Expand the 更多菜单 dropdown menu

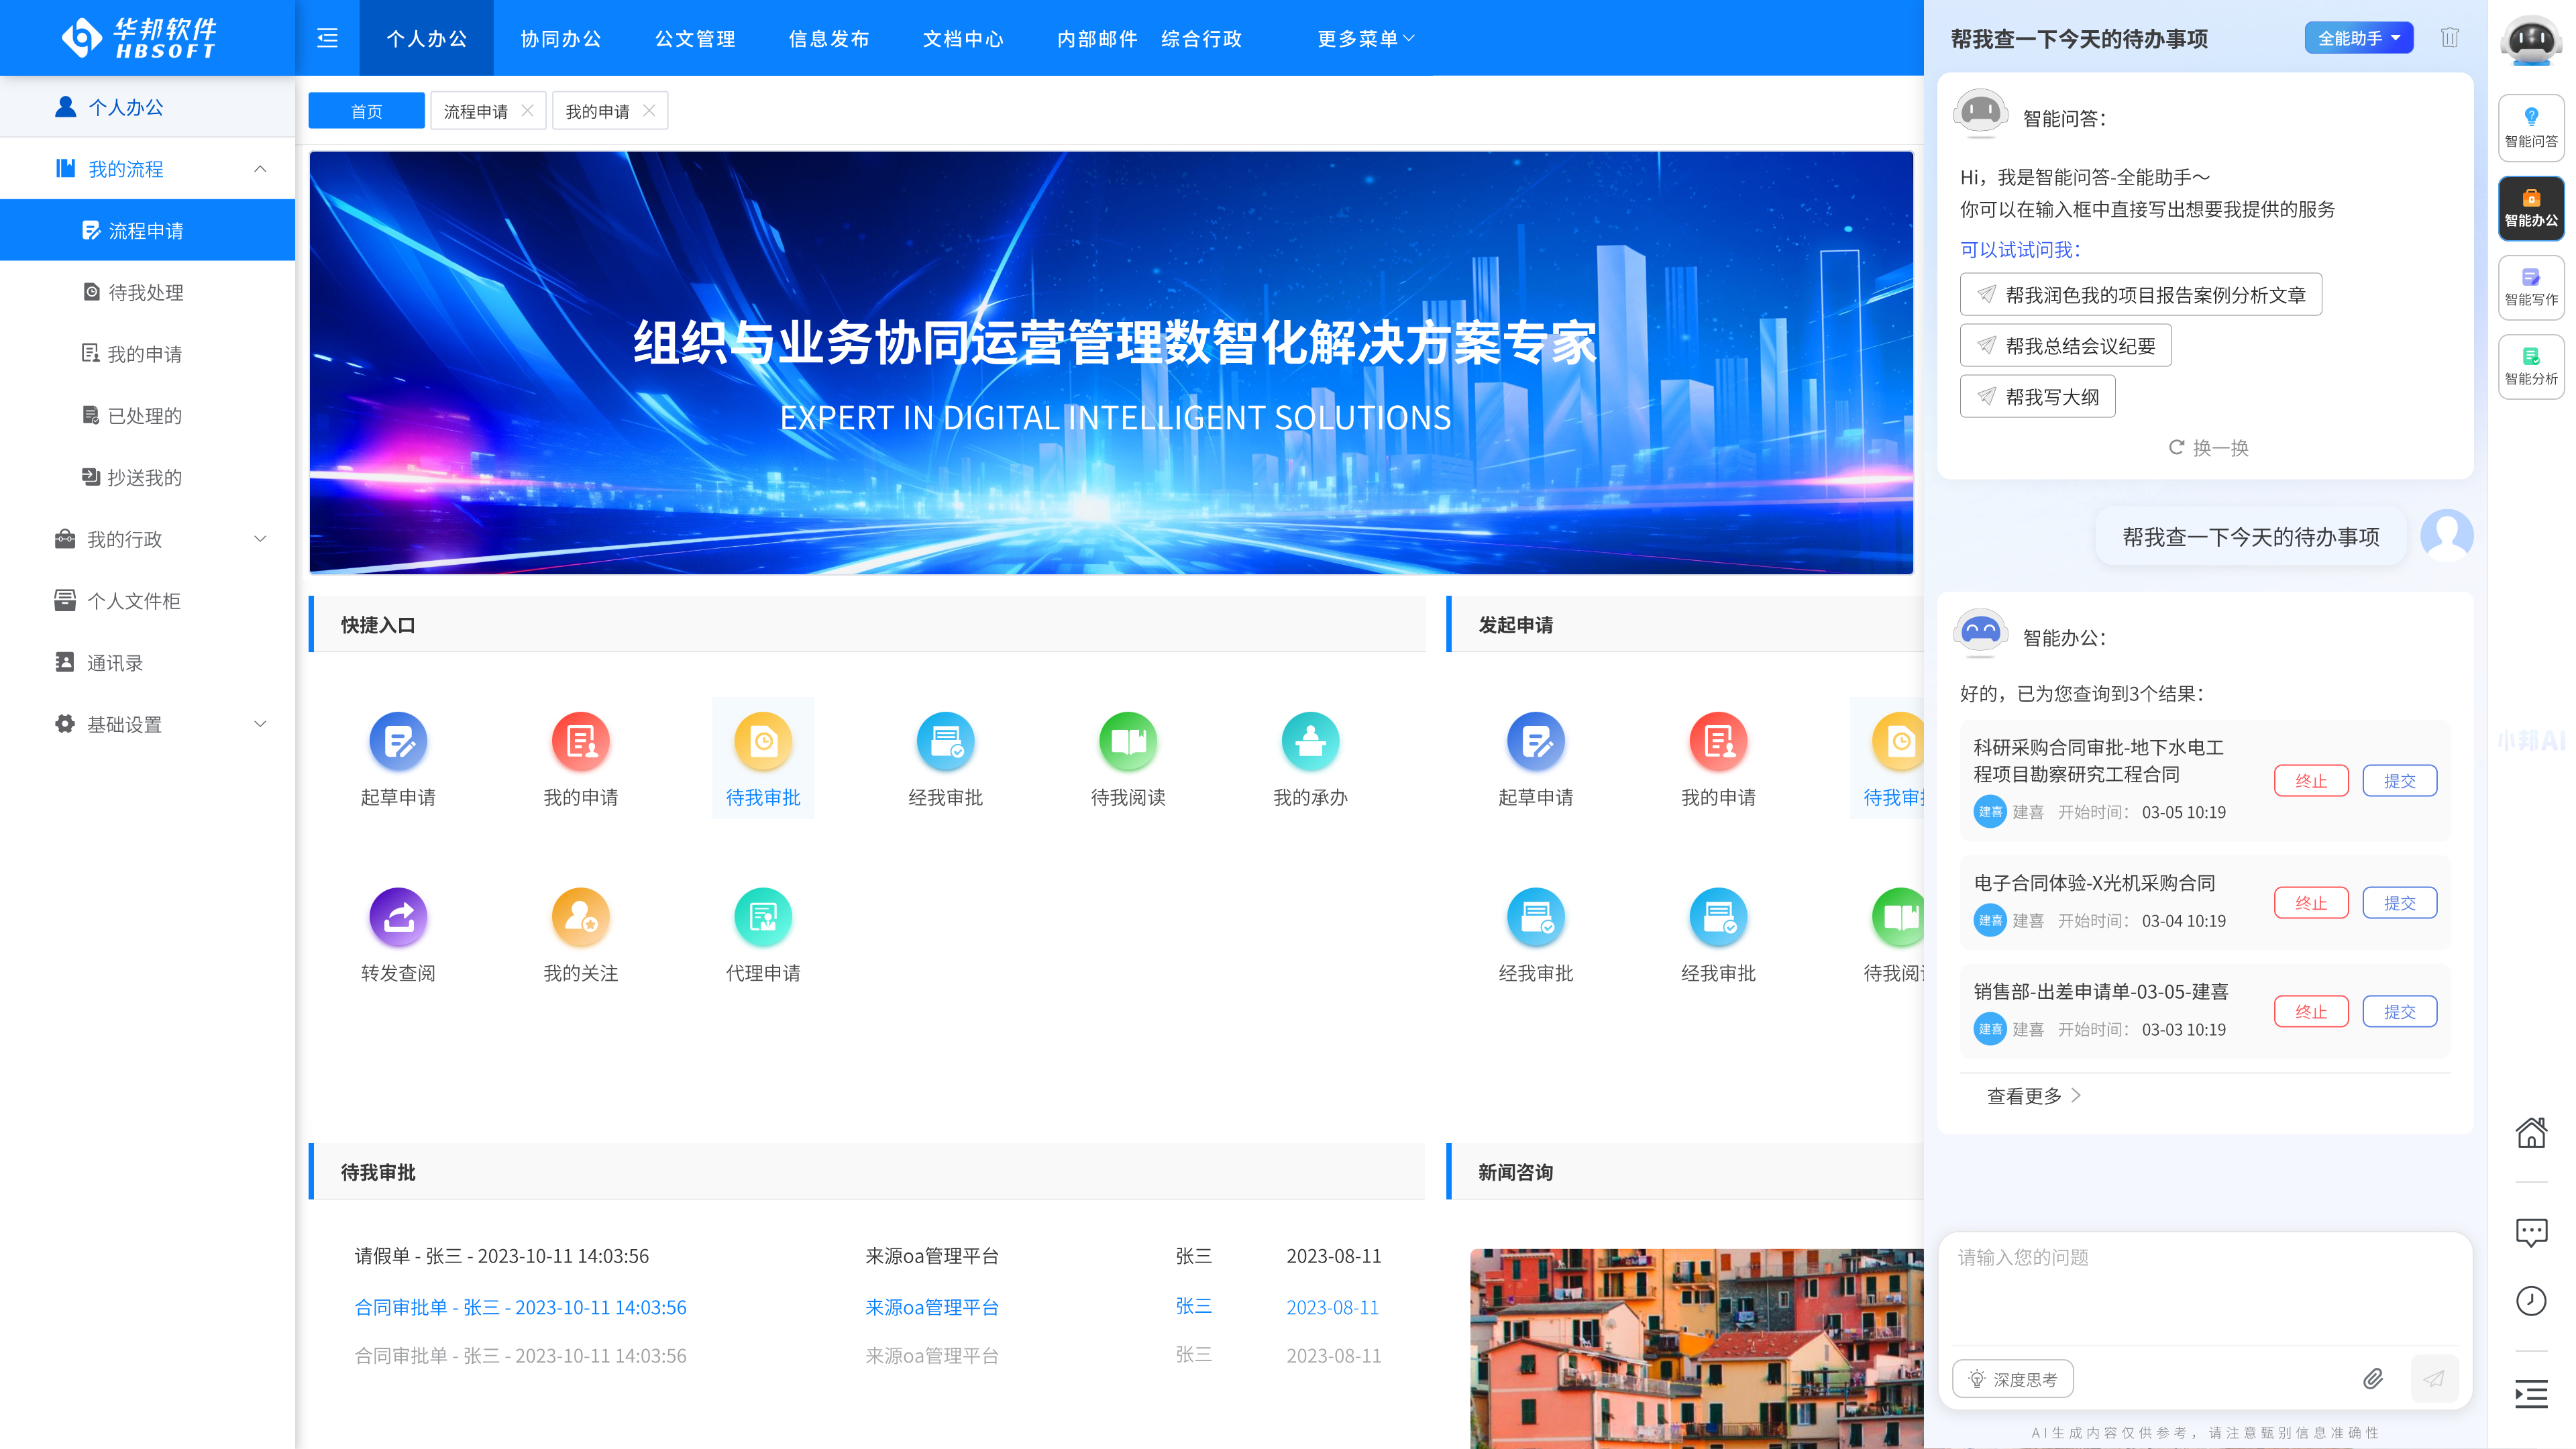(1365, 38)
